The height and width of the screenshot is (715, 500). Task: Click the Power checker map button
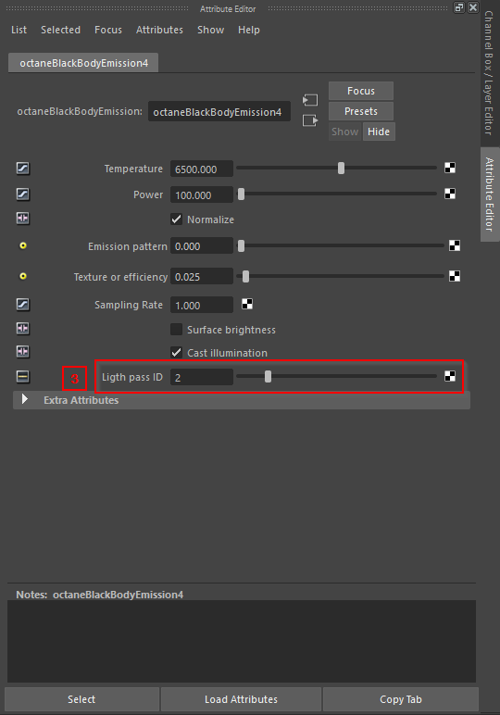[450, 194]
